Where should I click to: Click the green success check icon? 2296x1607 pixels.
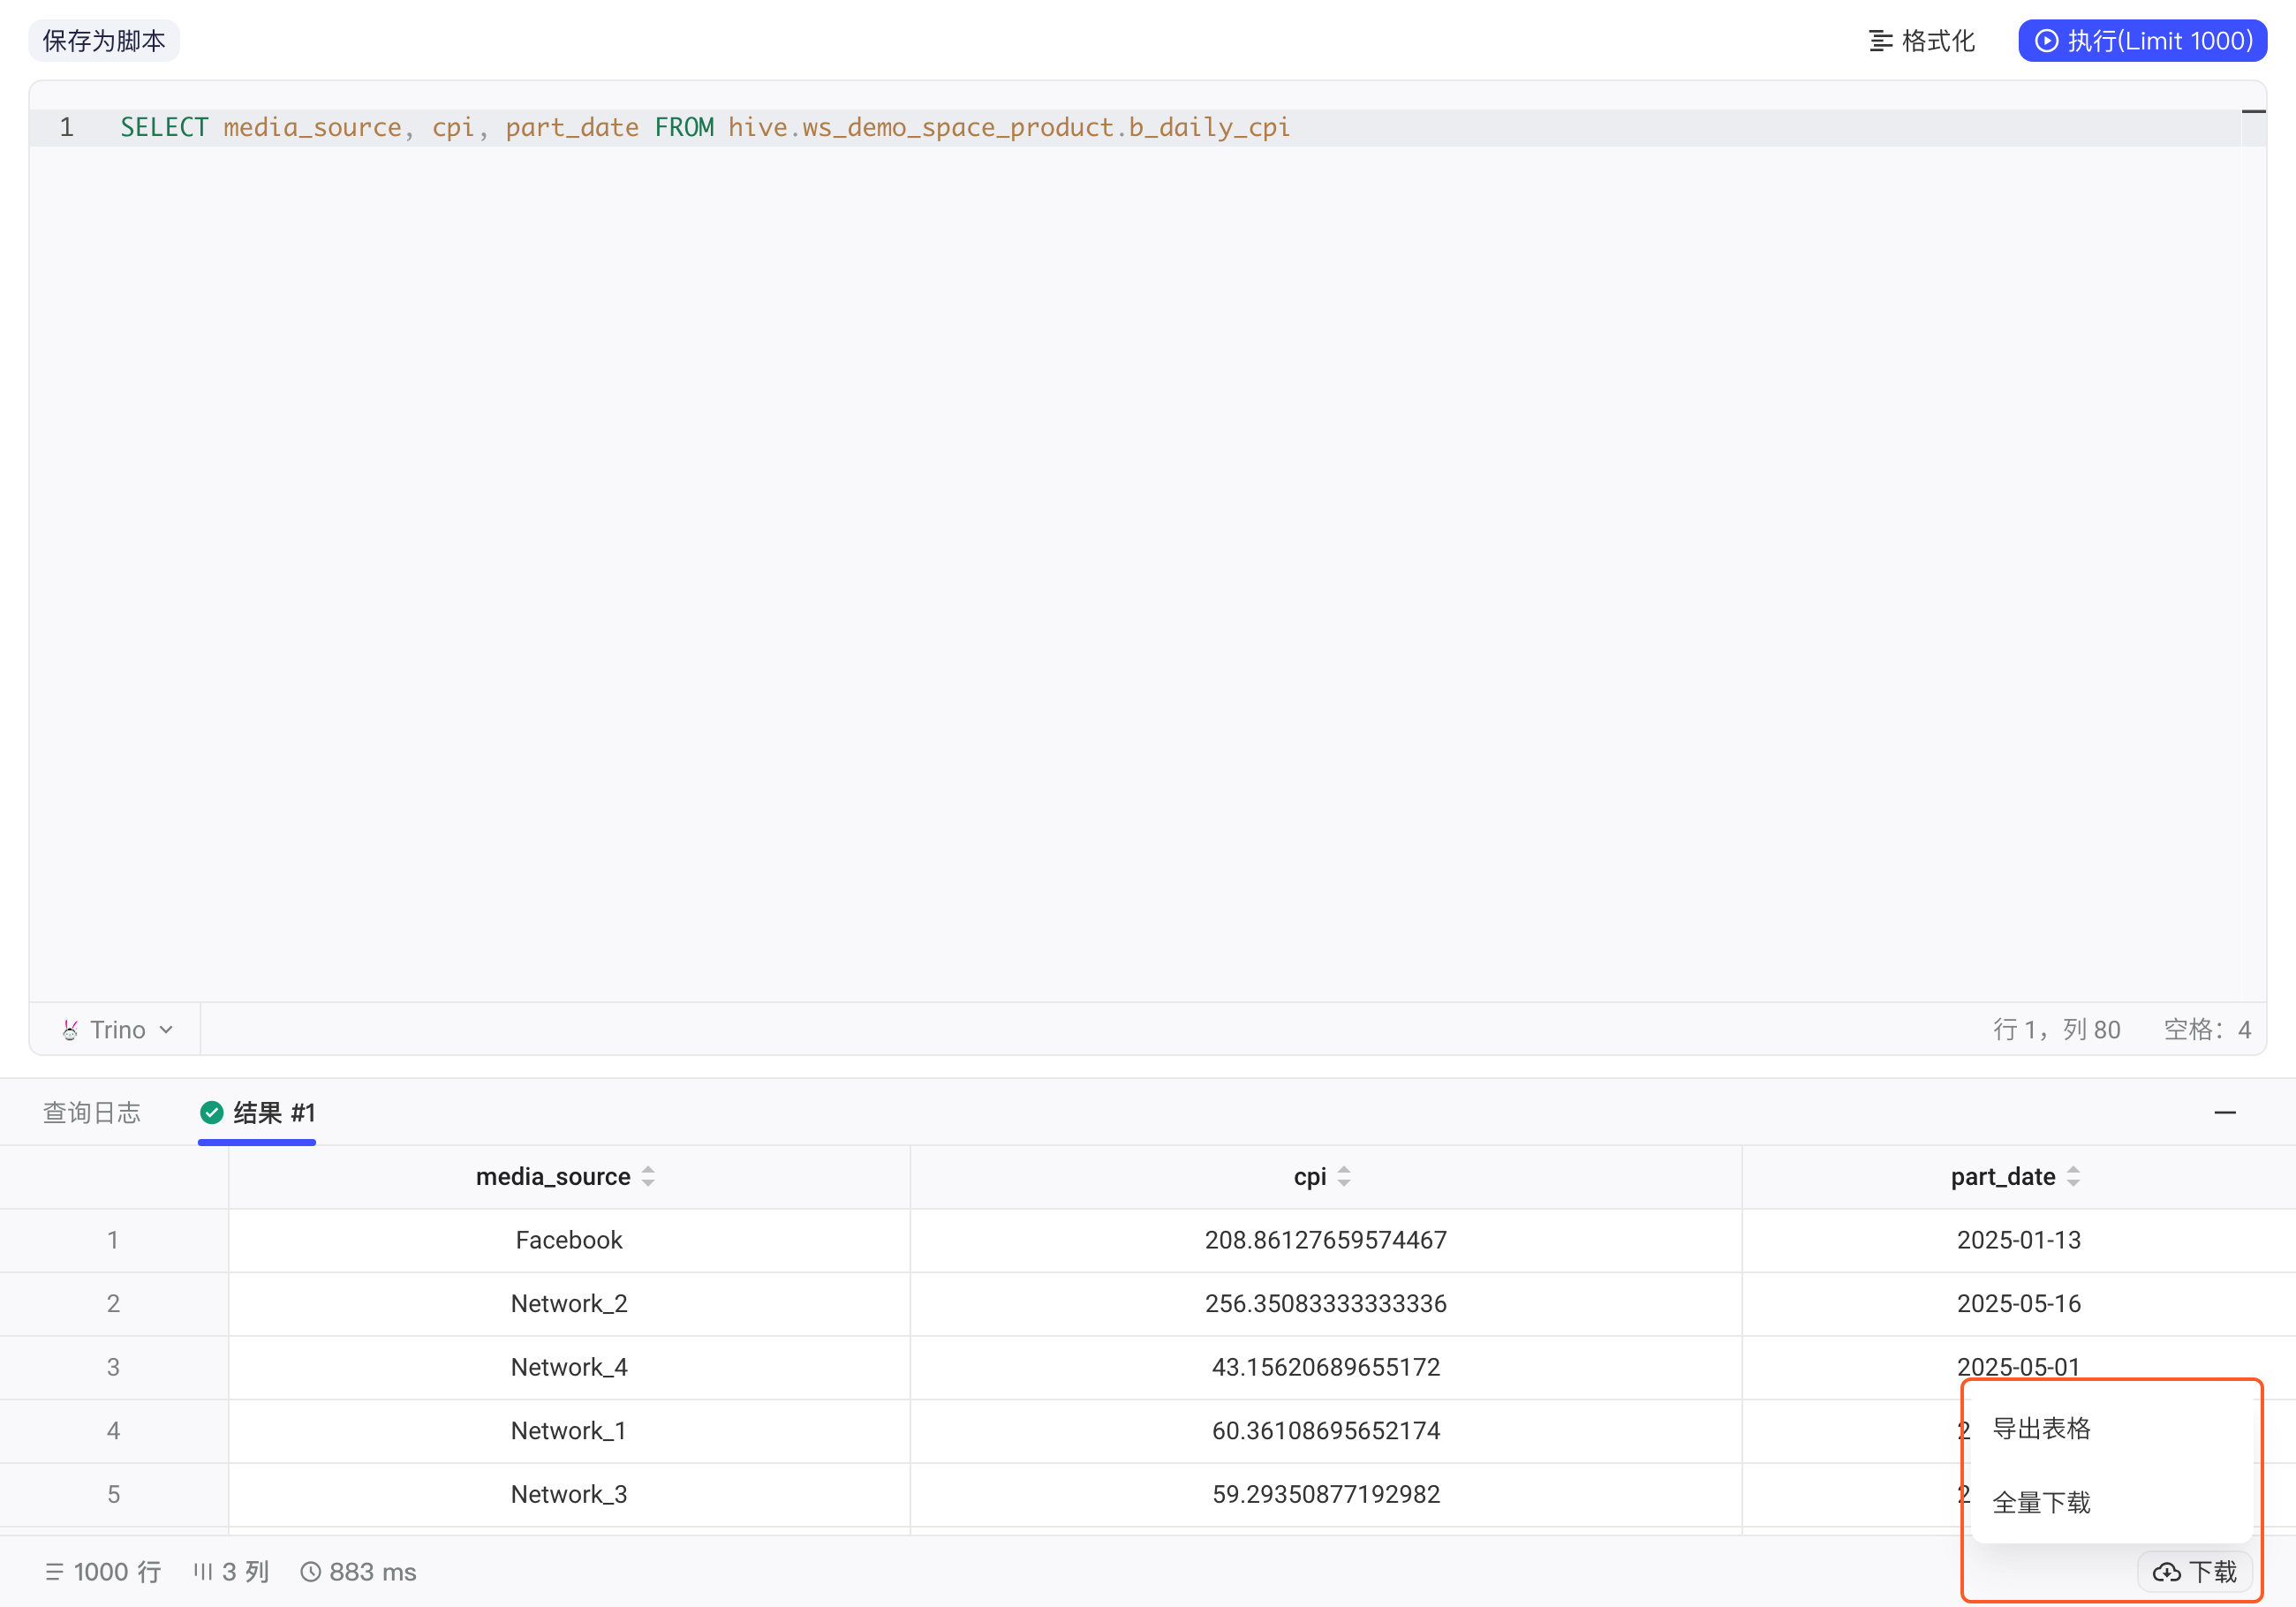[211, 1112]
